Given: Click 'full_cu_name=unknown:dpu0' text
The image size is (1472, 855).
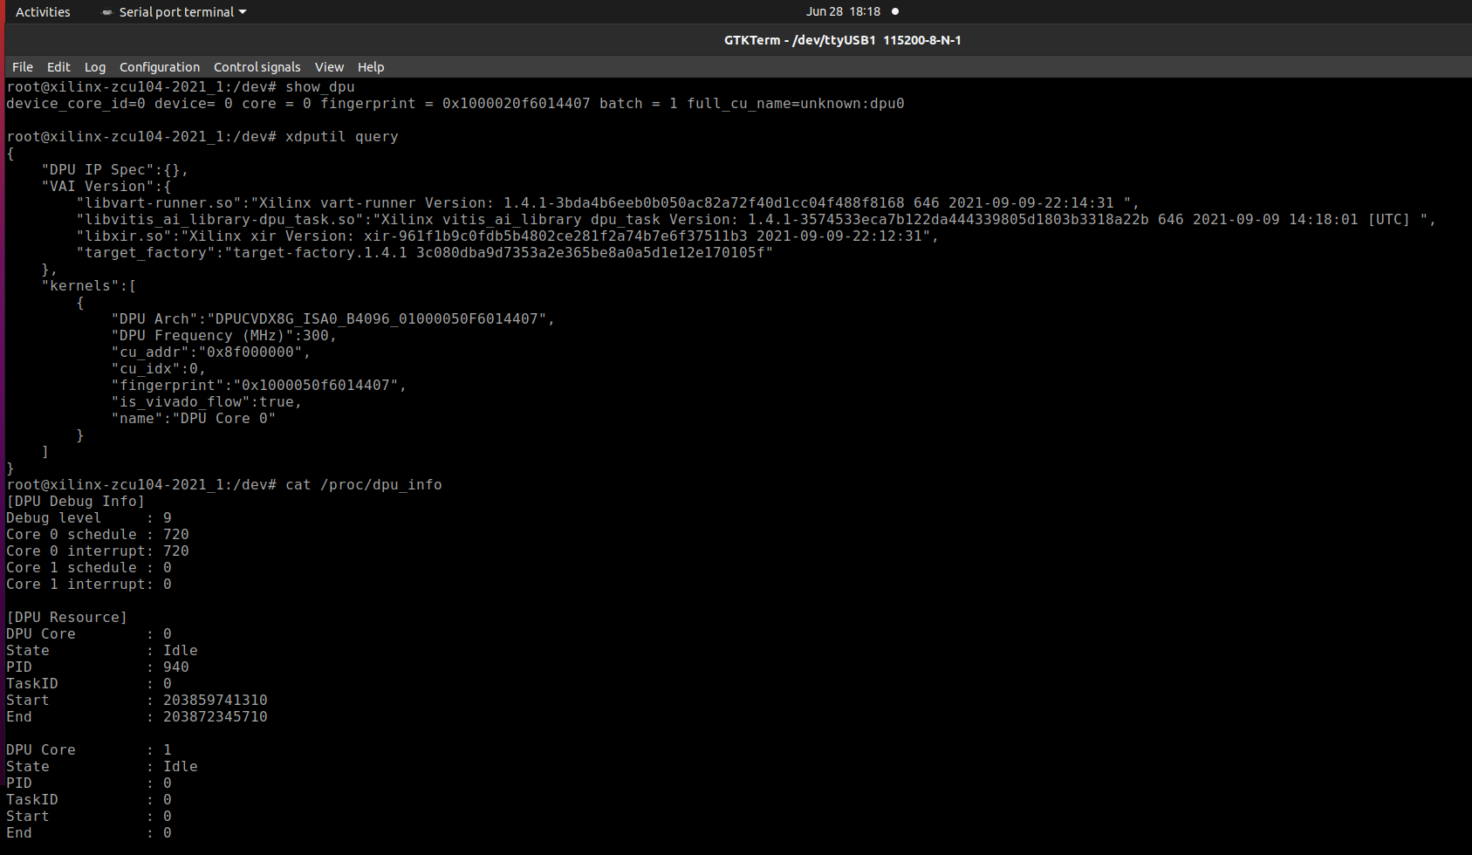Looking at the screenshot, I should [796, 104].
